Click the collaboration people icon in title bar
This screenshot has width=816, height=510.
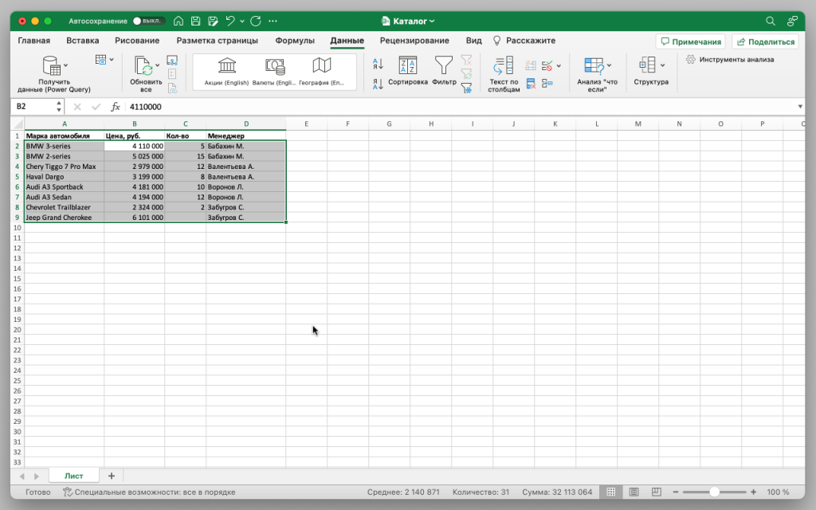tap(792, 22)
